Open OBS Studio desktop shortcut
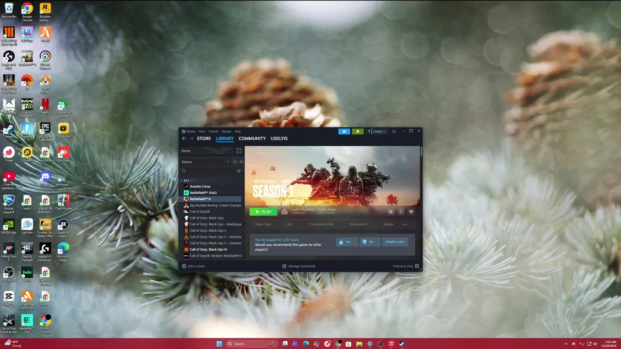This screenshot has width=621, height=349. point(9,275)
